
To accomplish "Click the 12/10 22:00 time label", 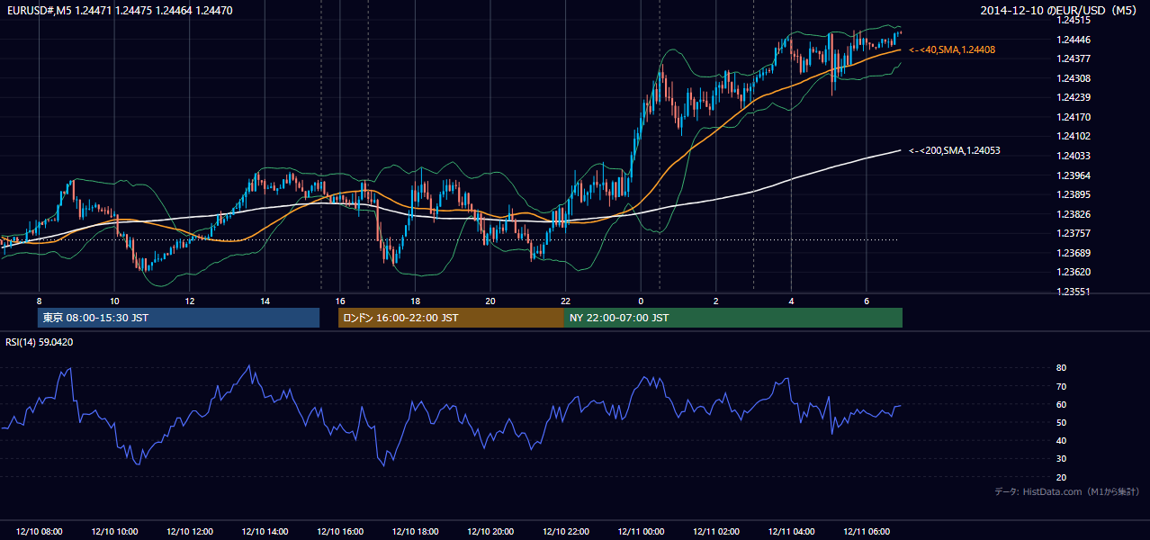I will click(566, 532).
